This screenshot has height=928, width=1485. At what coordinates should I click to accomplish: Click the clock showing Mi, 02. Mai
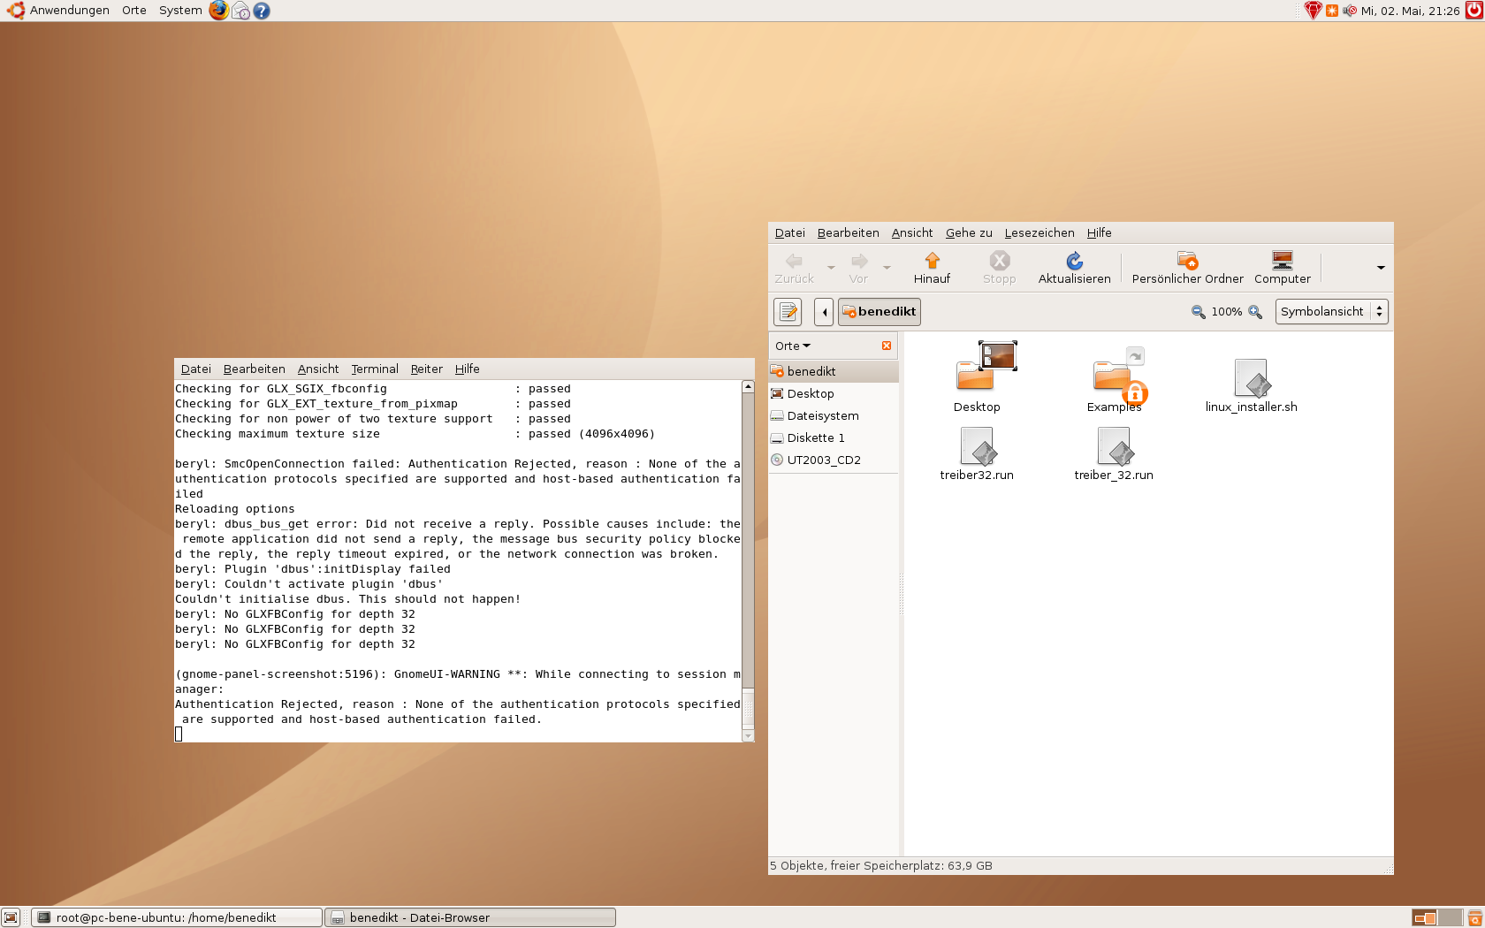pyautogui.click(x=1411, y=11)
